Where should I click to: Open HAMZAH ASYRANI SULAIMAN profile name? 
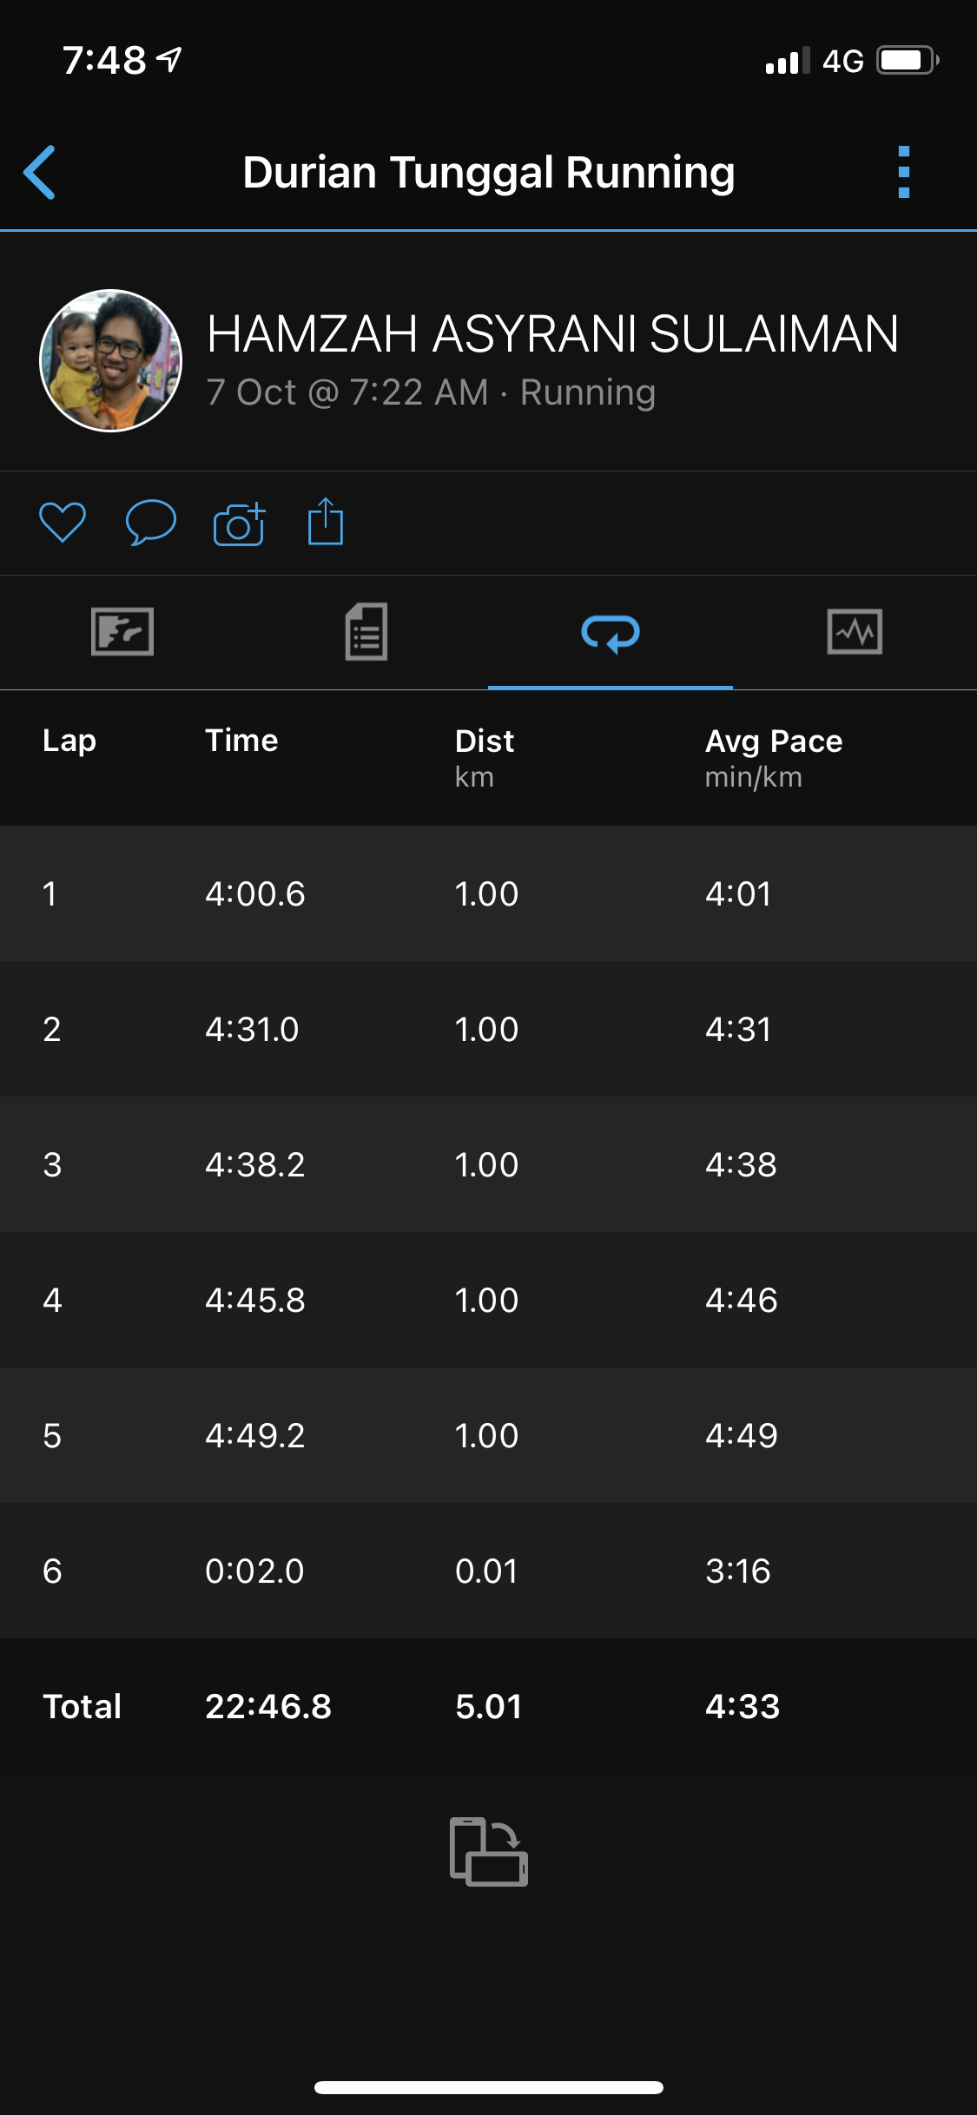[x=552, y=334]
